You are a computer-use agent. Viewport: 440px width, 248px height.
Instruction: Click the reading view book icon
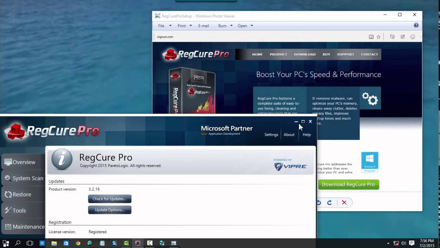coord(371,37)
